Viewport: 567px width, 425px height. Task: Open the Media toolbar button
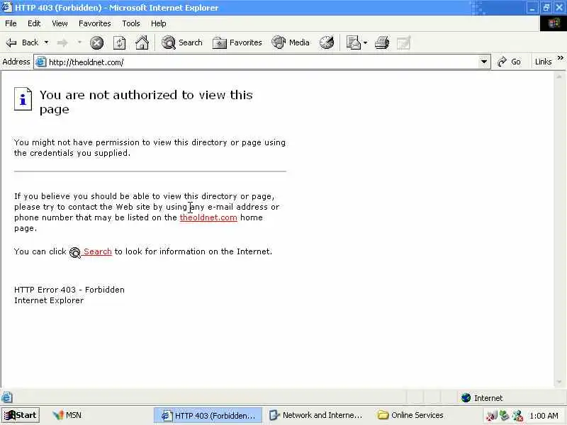[291, 42]
